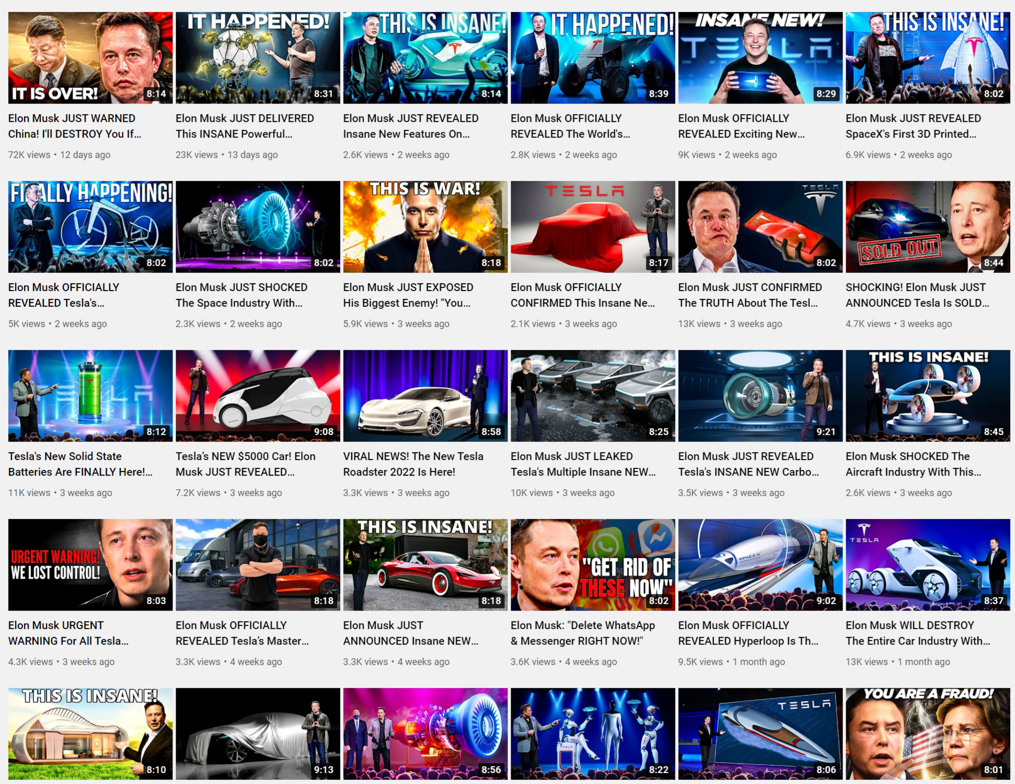Click the 'THIS IS WAR!' video thumbnail
Viewport: 1015px width, 784px height.
(425, 226)
